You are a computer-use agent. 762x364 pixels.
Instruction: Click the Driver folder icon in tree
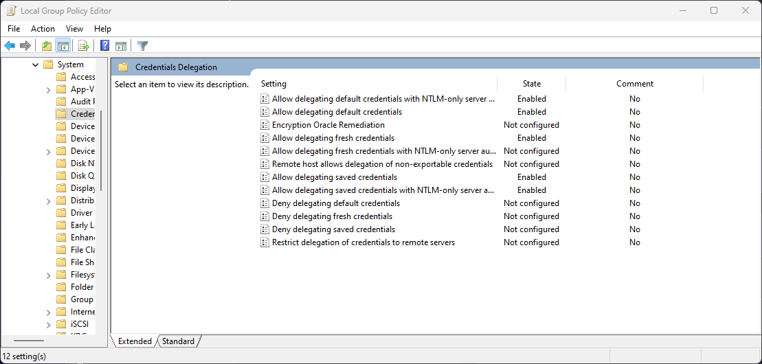click(61, 212)
